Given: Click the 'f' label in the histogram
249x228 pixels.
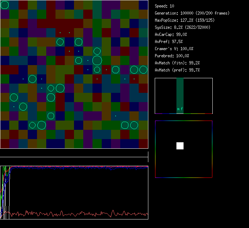Looking at the screenshot, I should click(x=182, y=109).
